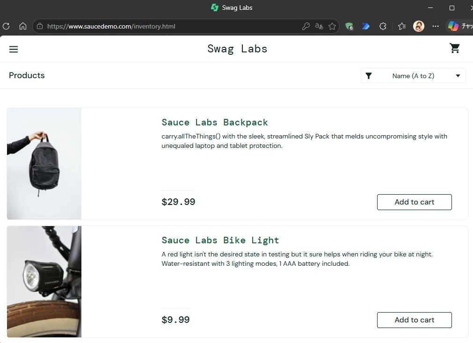
Task: Open the browser extensions puzzle icon
Action: coord(383,26)
